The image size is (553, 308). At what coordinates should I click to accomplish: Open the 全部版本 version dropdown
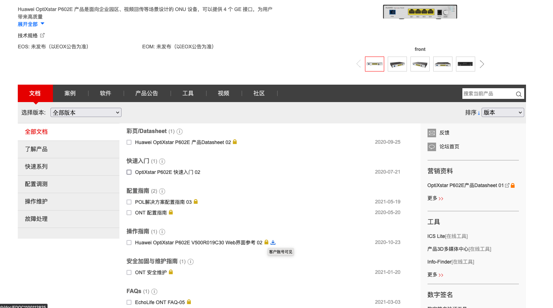[x=86, y=112]
